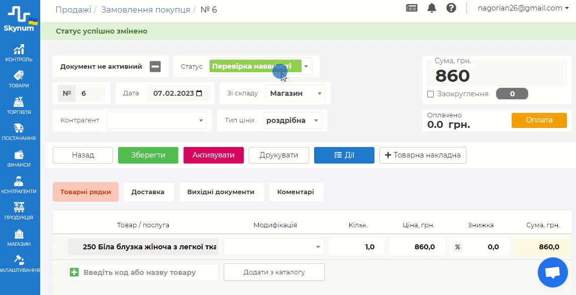Click the Назад button

pos(83,155)
